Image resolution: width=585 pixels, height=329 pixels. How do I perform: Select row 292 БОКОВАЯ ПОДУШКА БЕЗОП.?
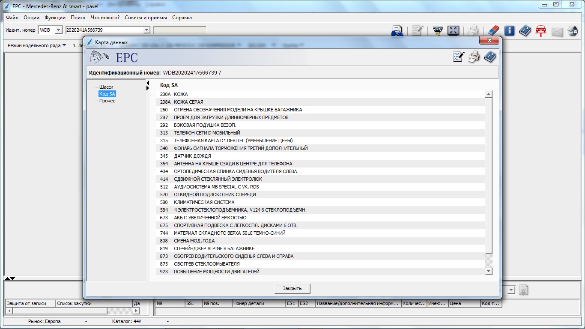click(320, 125)
